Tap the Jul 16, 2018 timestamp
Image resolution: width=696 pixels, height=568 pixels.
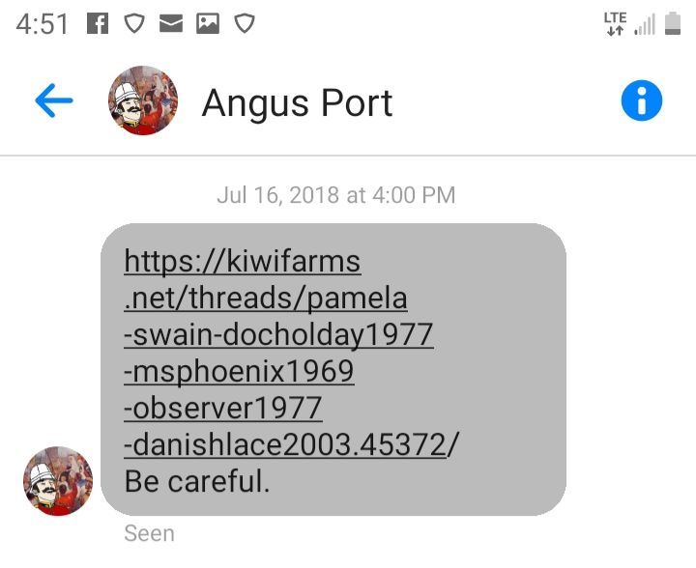coord(336,195)
